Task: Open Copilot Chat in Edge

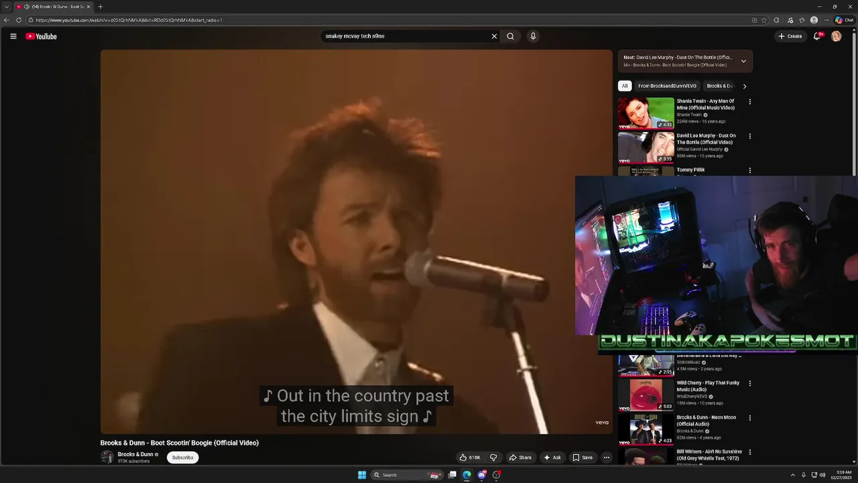Action: click(843, 20)
